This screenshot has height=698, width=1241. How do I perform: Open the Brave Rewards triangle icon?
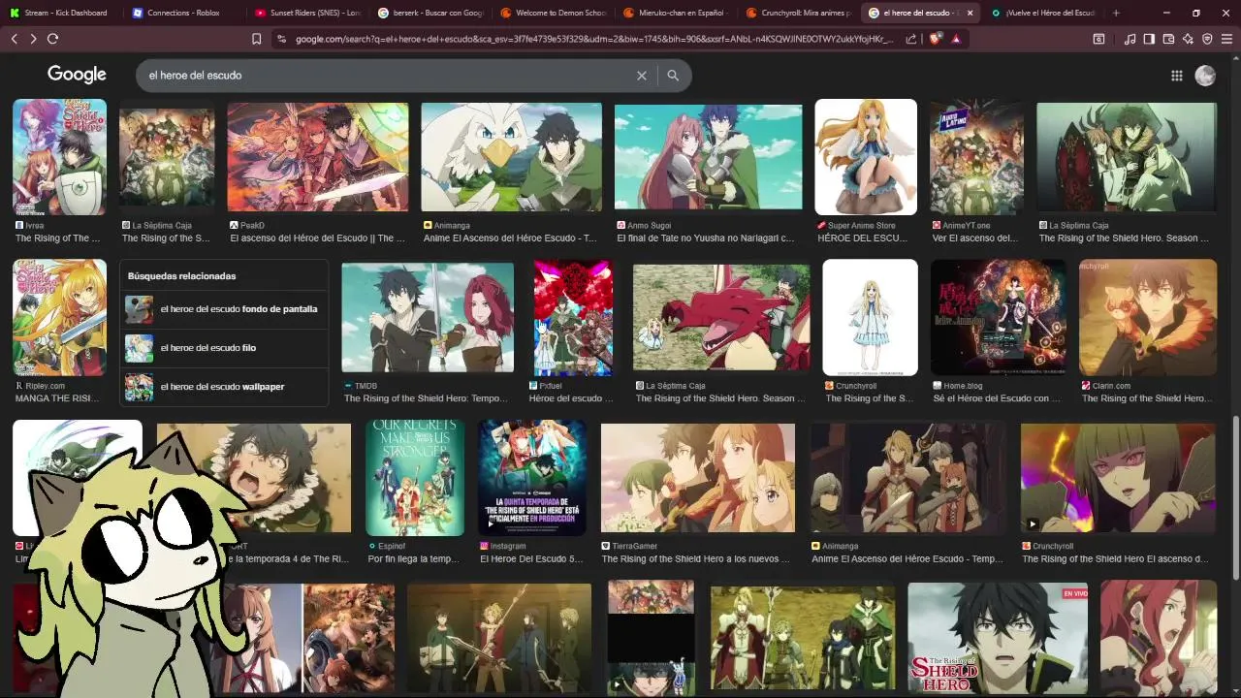pyautogui.click(x=956, y=39)
